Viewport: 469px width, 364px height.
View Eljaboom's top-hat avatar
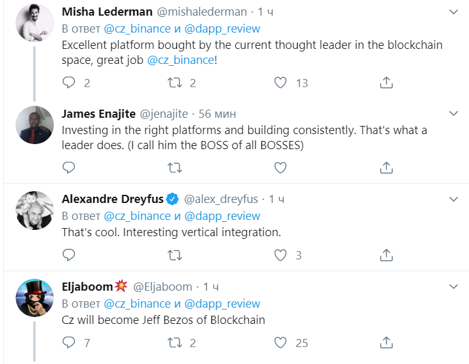pos(34,298)
